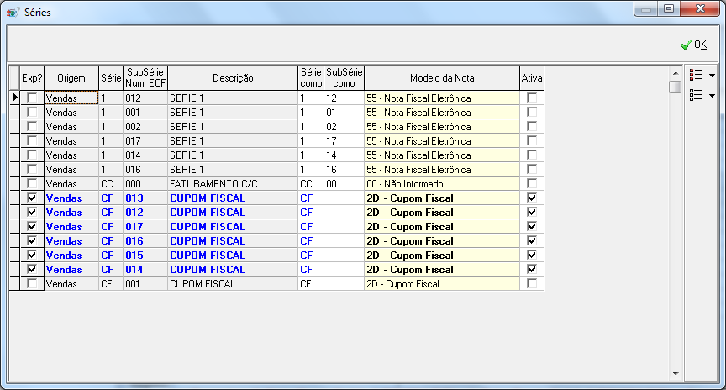Check Ativa for SERIE 1 subsérie 002
726x390 pixels.
pos(532,126)
